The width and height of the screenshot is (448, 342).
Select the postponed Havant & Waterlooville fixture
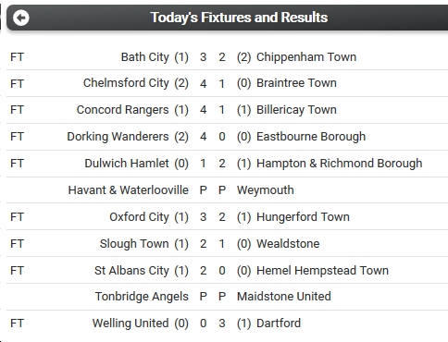(x=228, y=190)
